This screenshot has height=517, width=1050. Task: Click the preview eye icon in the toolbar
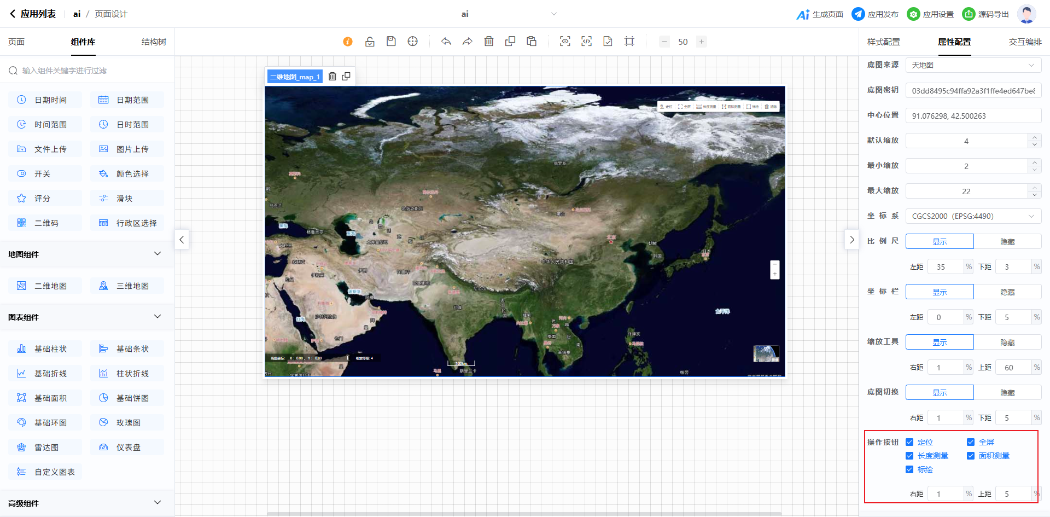pyautogui.click(x=565, y=42)
